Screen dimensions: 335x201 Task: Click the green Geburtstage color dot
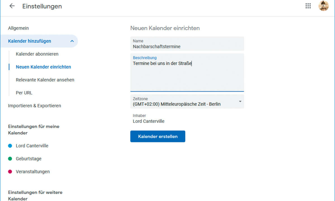coord(10,159)
